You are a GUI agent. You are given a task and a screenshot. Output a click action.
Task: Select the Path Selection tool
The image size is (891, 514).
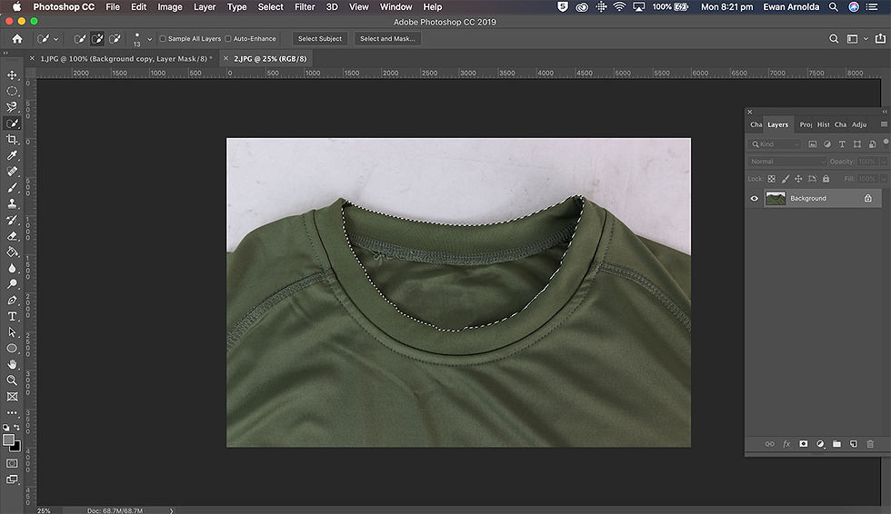[12, 331]
